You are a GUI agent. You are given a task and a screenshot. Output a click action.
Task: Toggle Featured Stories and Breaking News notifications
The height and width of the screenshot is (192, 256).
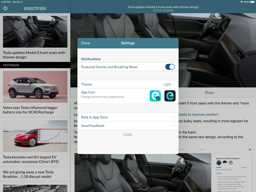click(170, 67)
